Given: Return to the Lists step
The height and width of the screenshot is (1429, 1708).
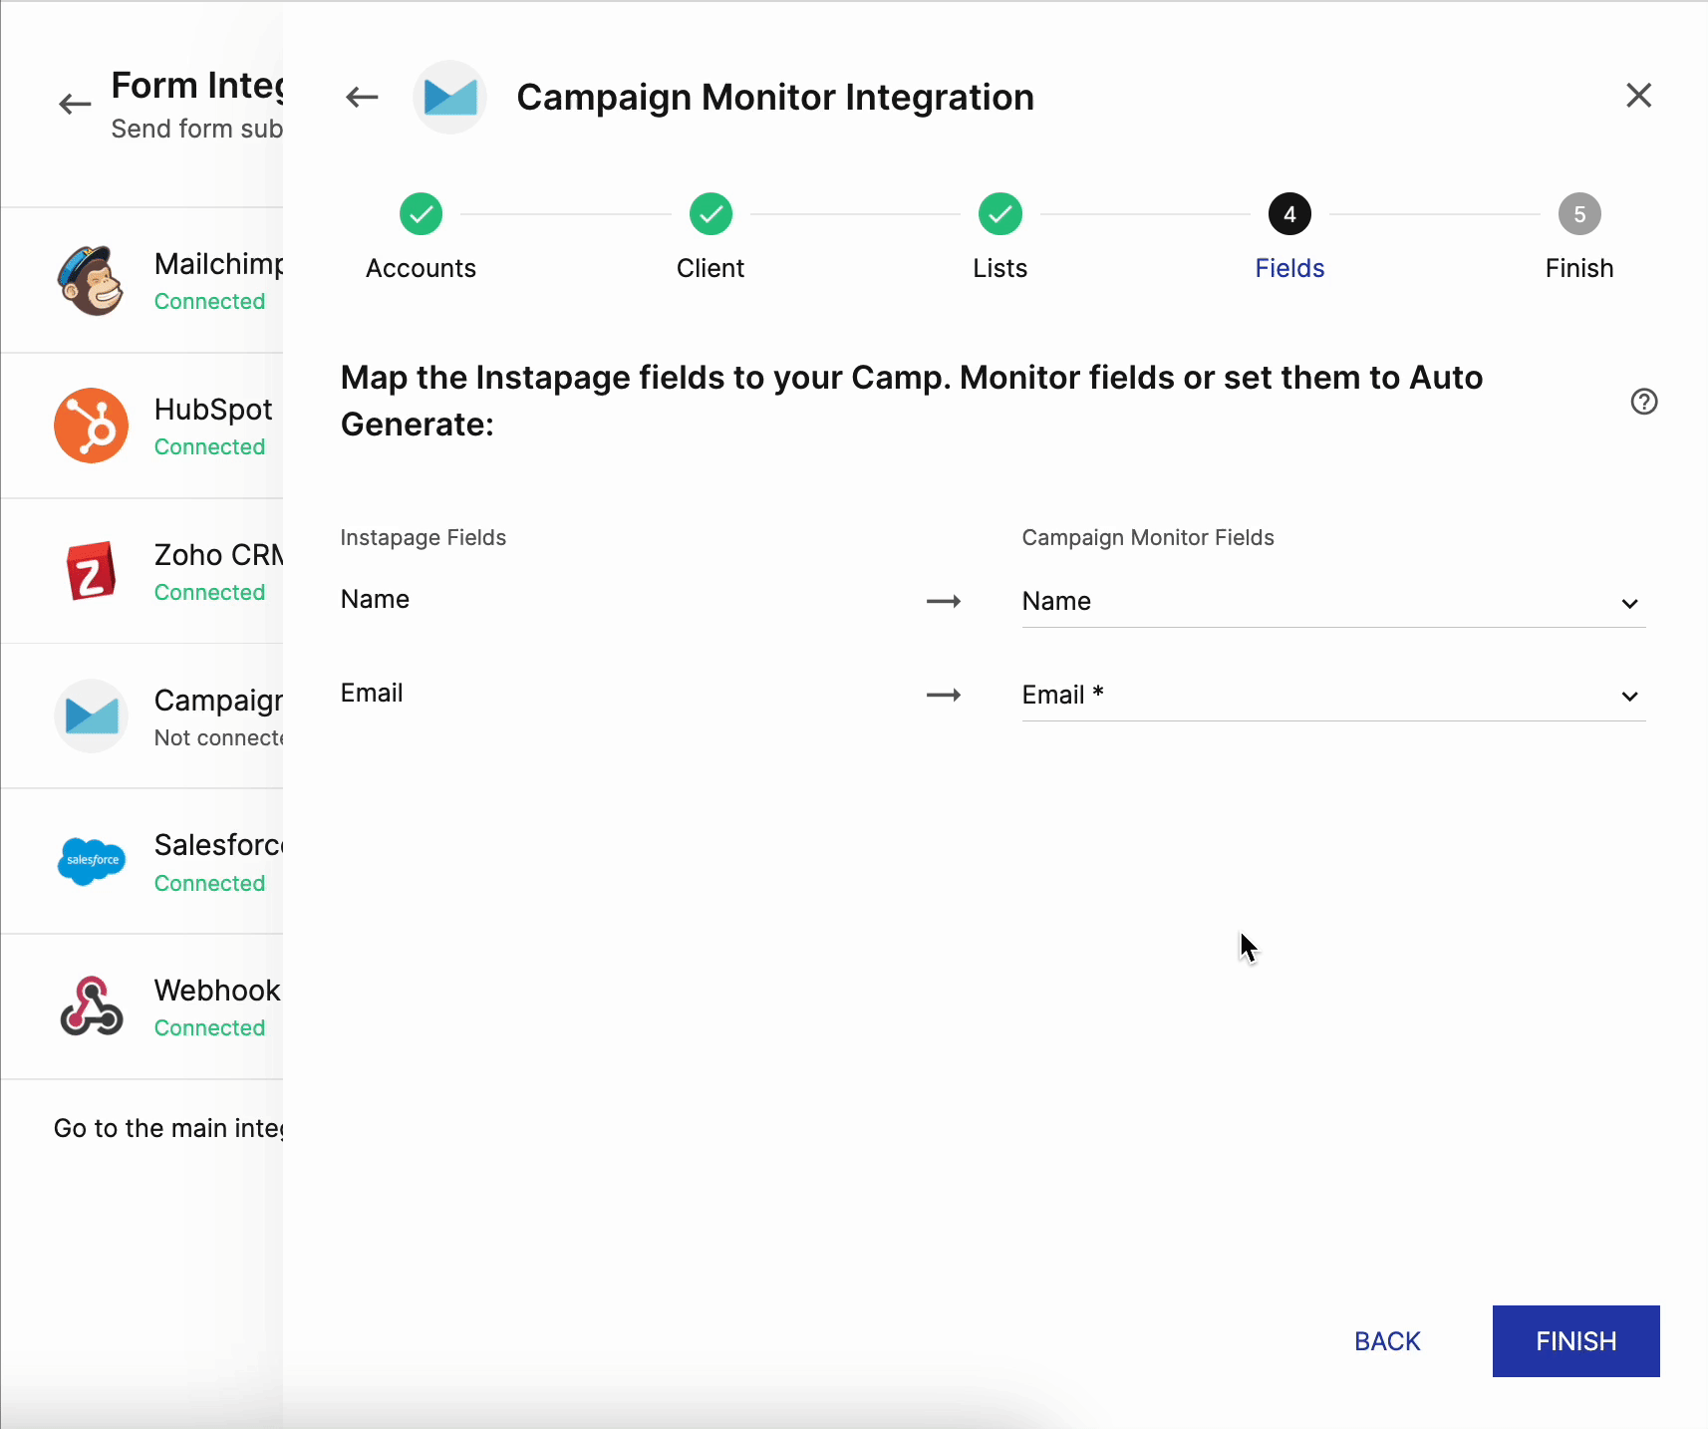Looking at the screenshot, I should (x=999, y=214).
